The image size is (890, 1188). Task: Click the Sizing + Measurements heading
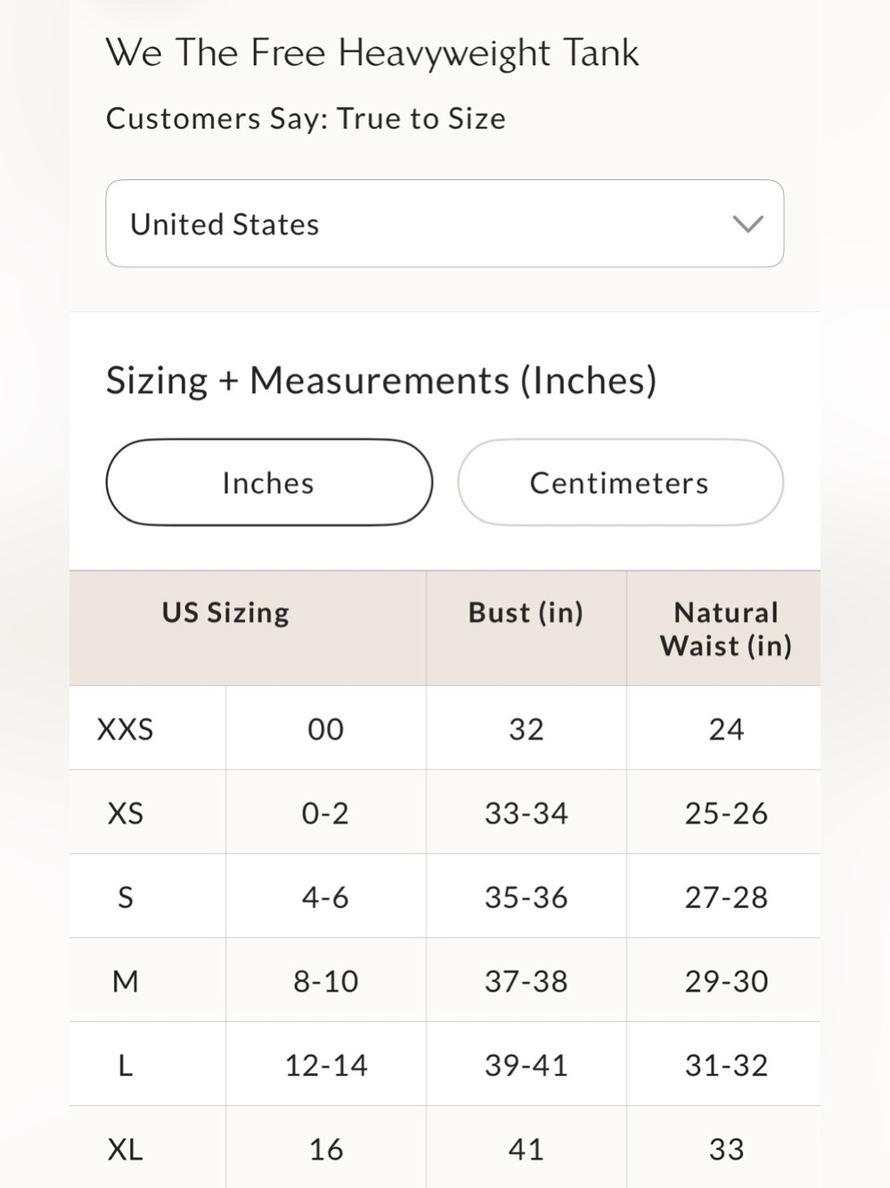coord(381,381)
